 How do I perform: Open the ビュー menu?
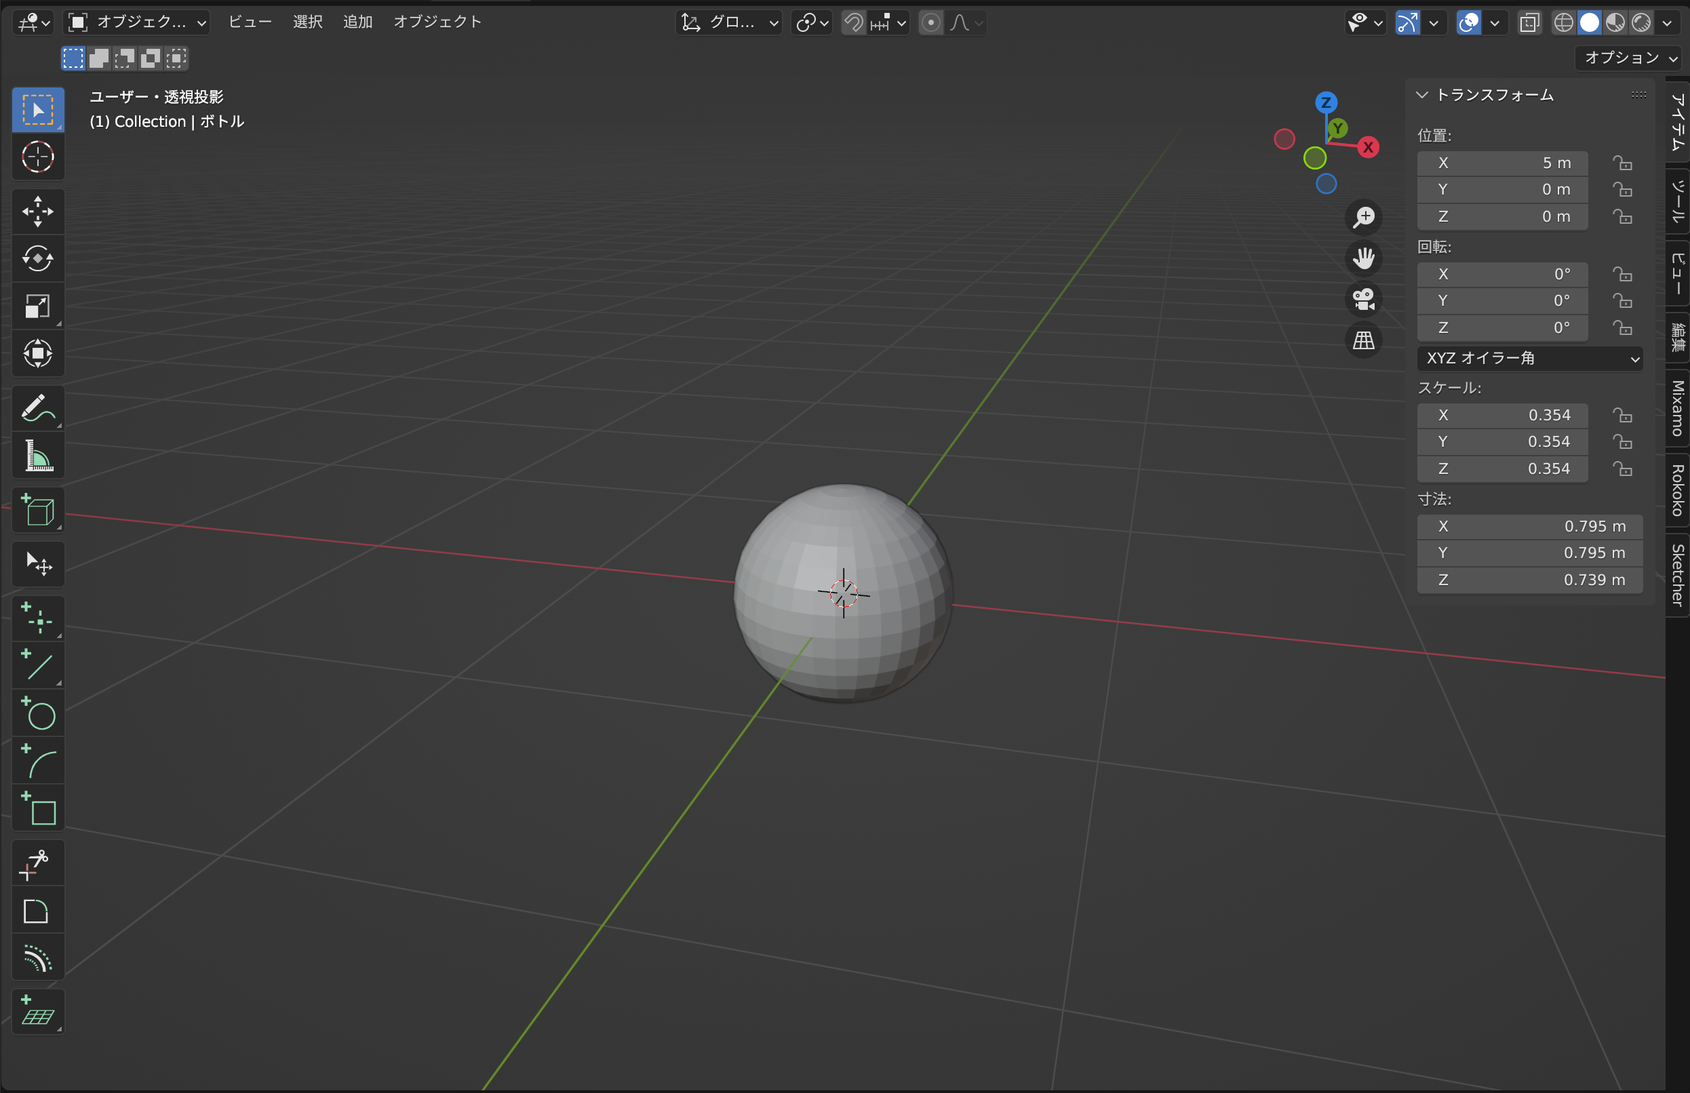[250, 22]
